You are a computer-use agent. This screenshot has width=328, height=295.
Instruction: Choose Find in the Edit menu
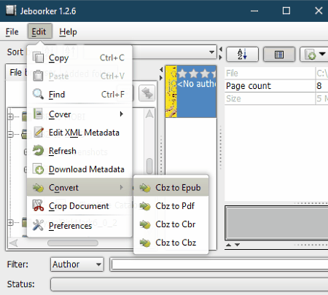(79, 94)
